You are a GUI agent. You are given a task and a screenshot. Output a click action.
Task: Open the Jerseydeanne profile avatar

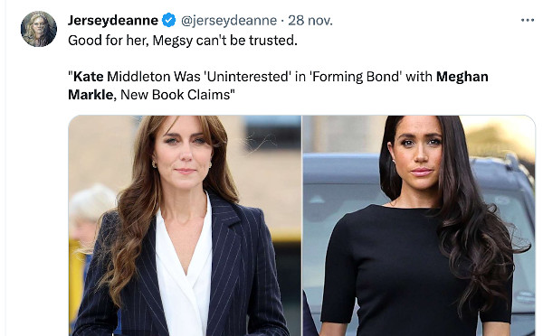click(39, 29)
